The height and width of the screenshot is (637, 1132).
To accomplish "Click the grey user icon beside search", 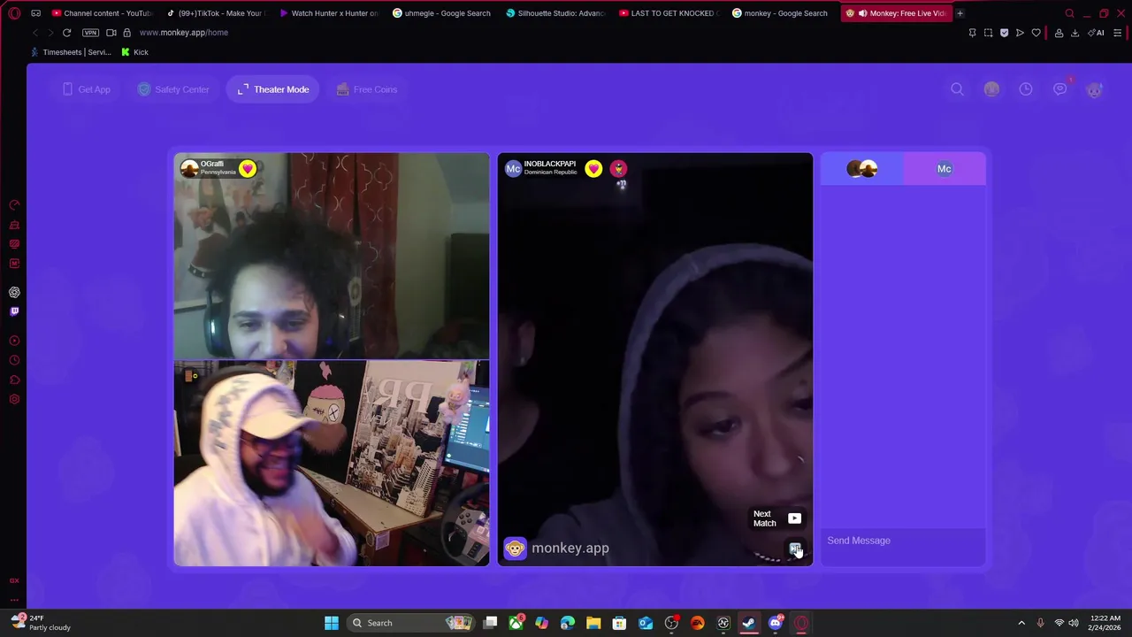I will coord(991,89).
